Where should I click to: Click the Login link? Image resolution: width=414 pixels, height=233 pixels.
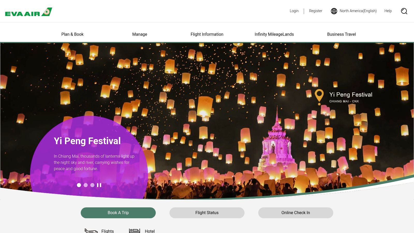coord(294,11)
